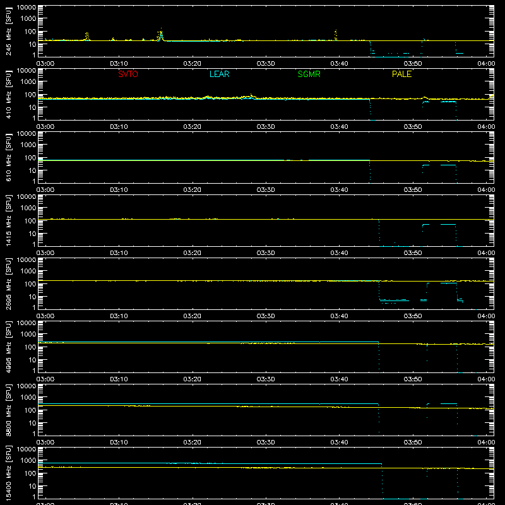Click 03:50 time label below 410 MHz plot
Screen dimensions: 505x505
[x=413, y=127]
